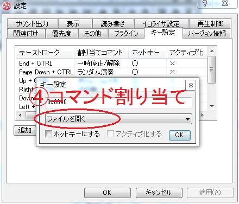The height and width of the screenshot is (204, 239).
Task: Click the vertical scrollbar thumb
Action: coord(211,69)
